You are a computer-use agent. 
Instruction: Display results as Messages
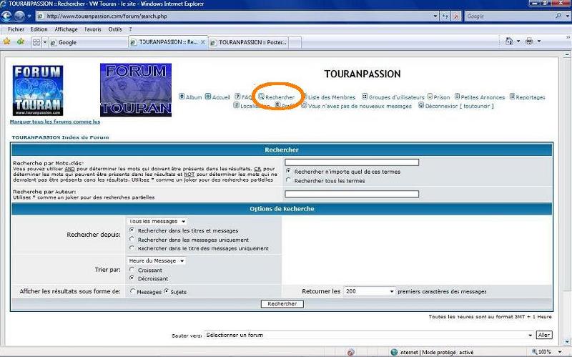pos(132,291)
